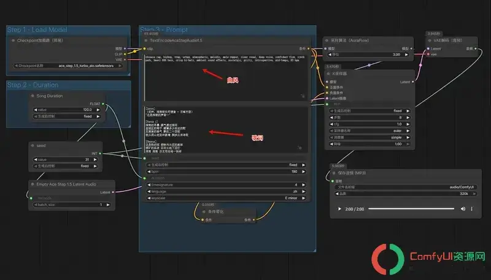Seek along the audio player progress bar
The height and width of the screenshot is (280, 491).
(x=411, y=209)
